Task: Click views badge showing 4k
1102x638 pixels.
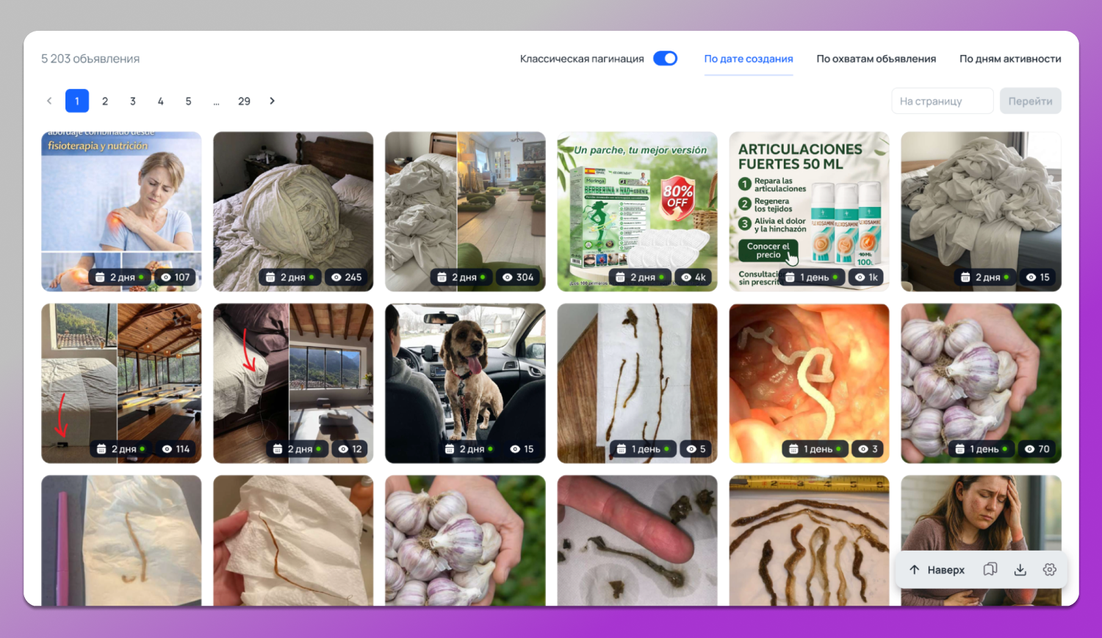Action: click(694, 278)
